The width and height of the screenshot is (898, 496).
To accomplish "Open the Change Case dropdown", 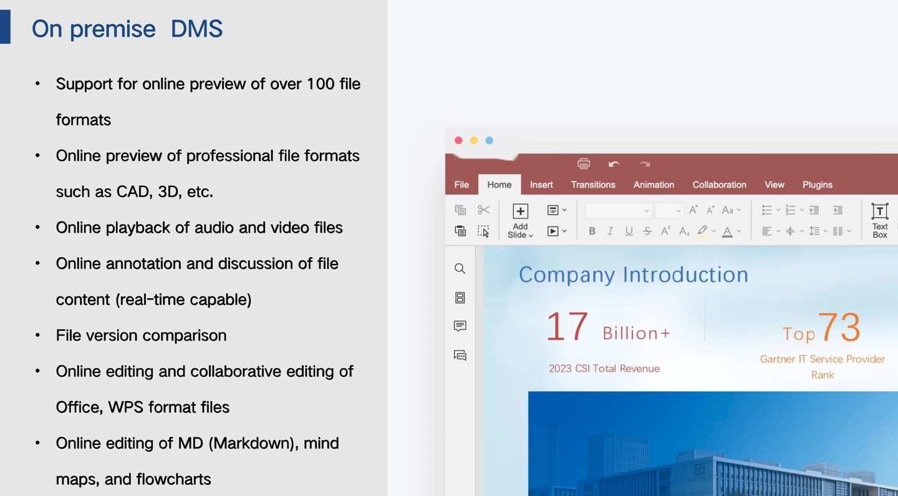I will (x=731, y=210).
